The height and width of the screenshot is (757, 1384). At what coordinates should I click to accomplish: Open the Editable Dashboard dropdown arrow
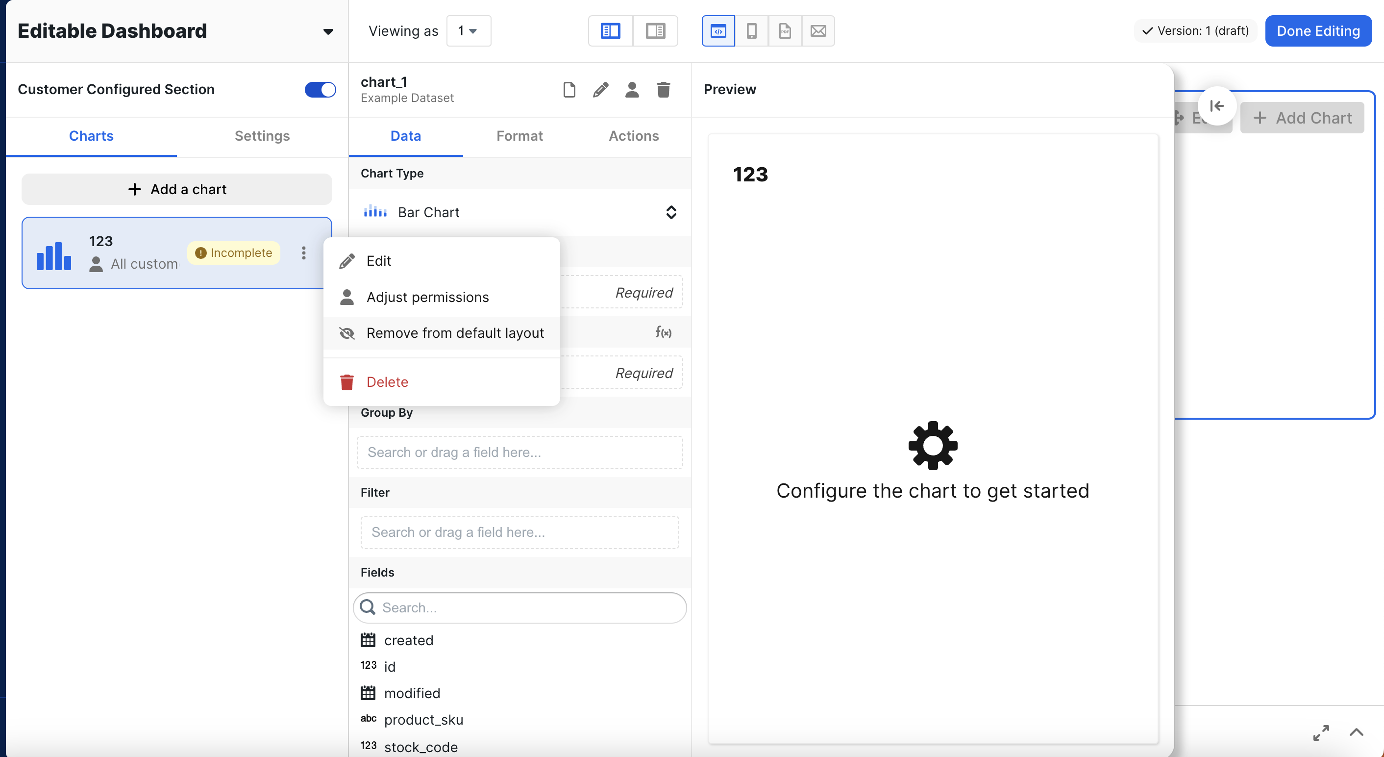tap(328, 31)
